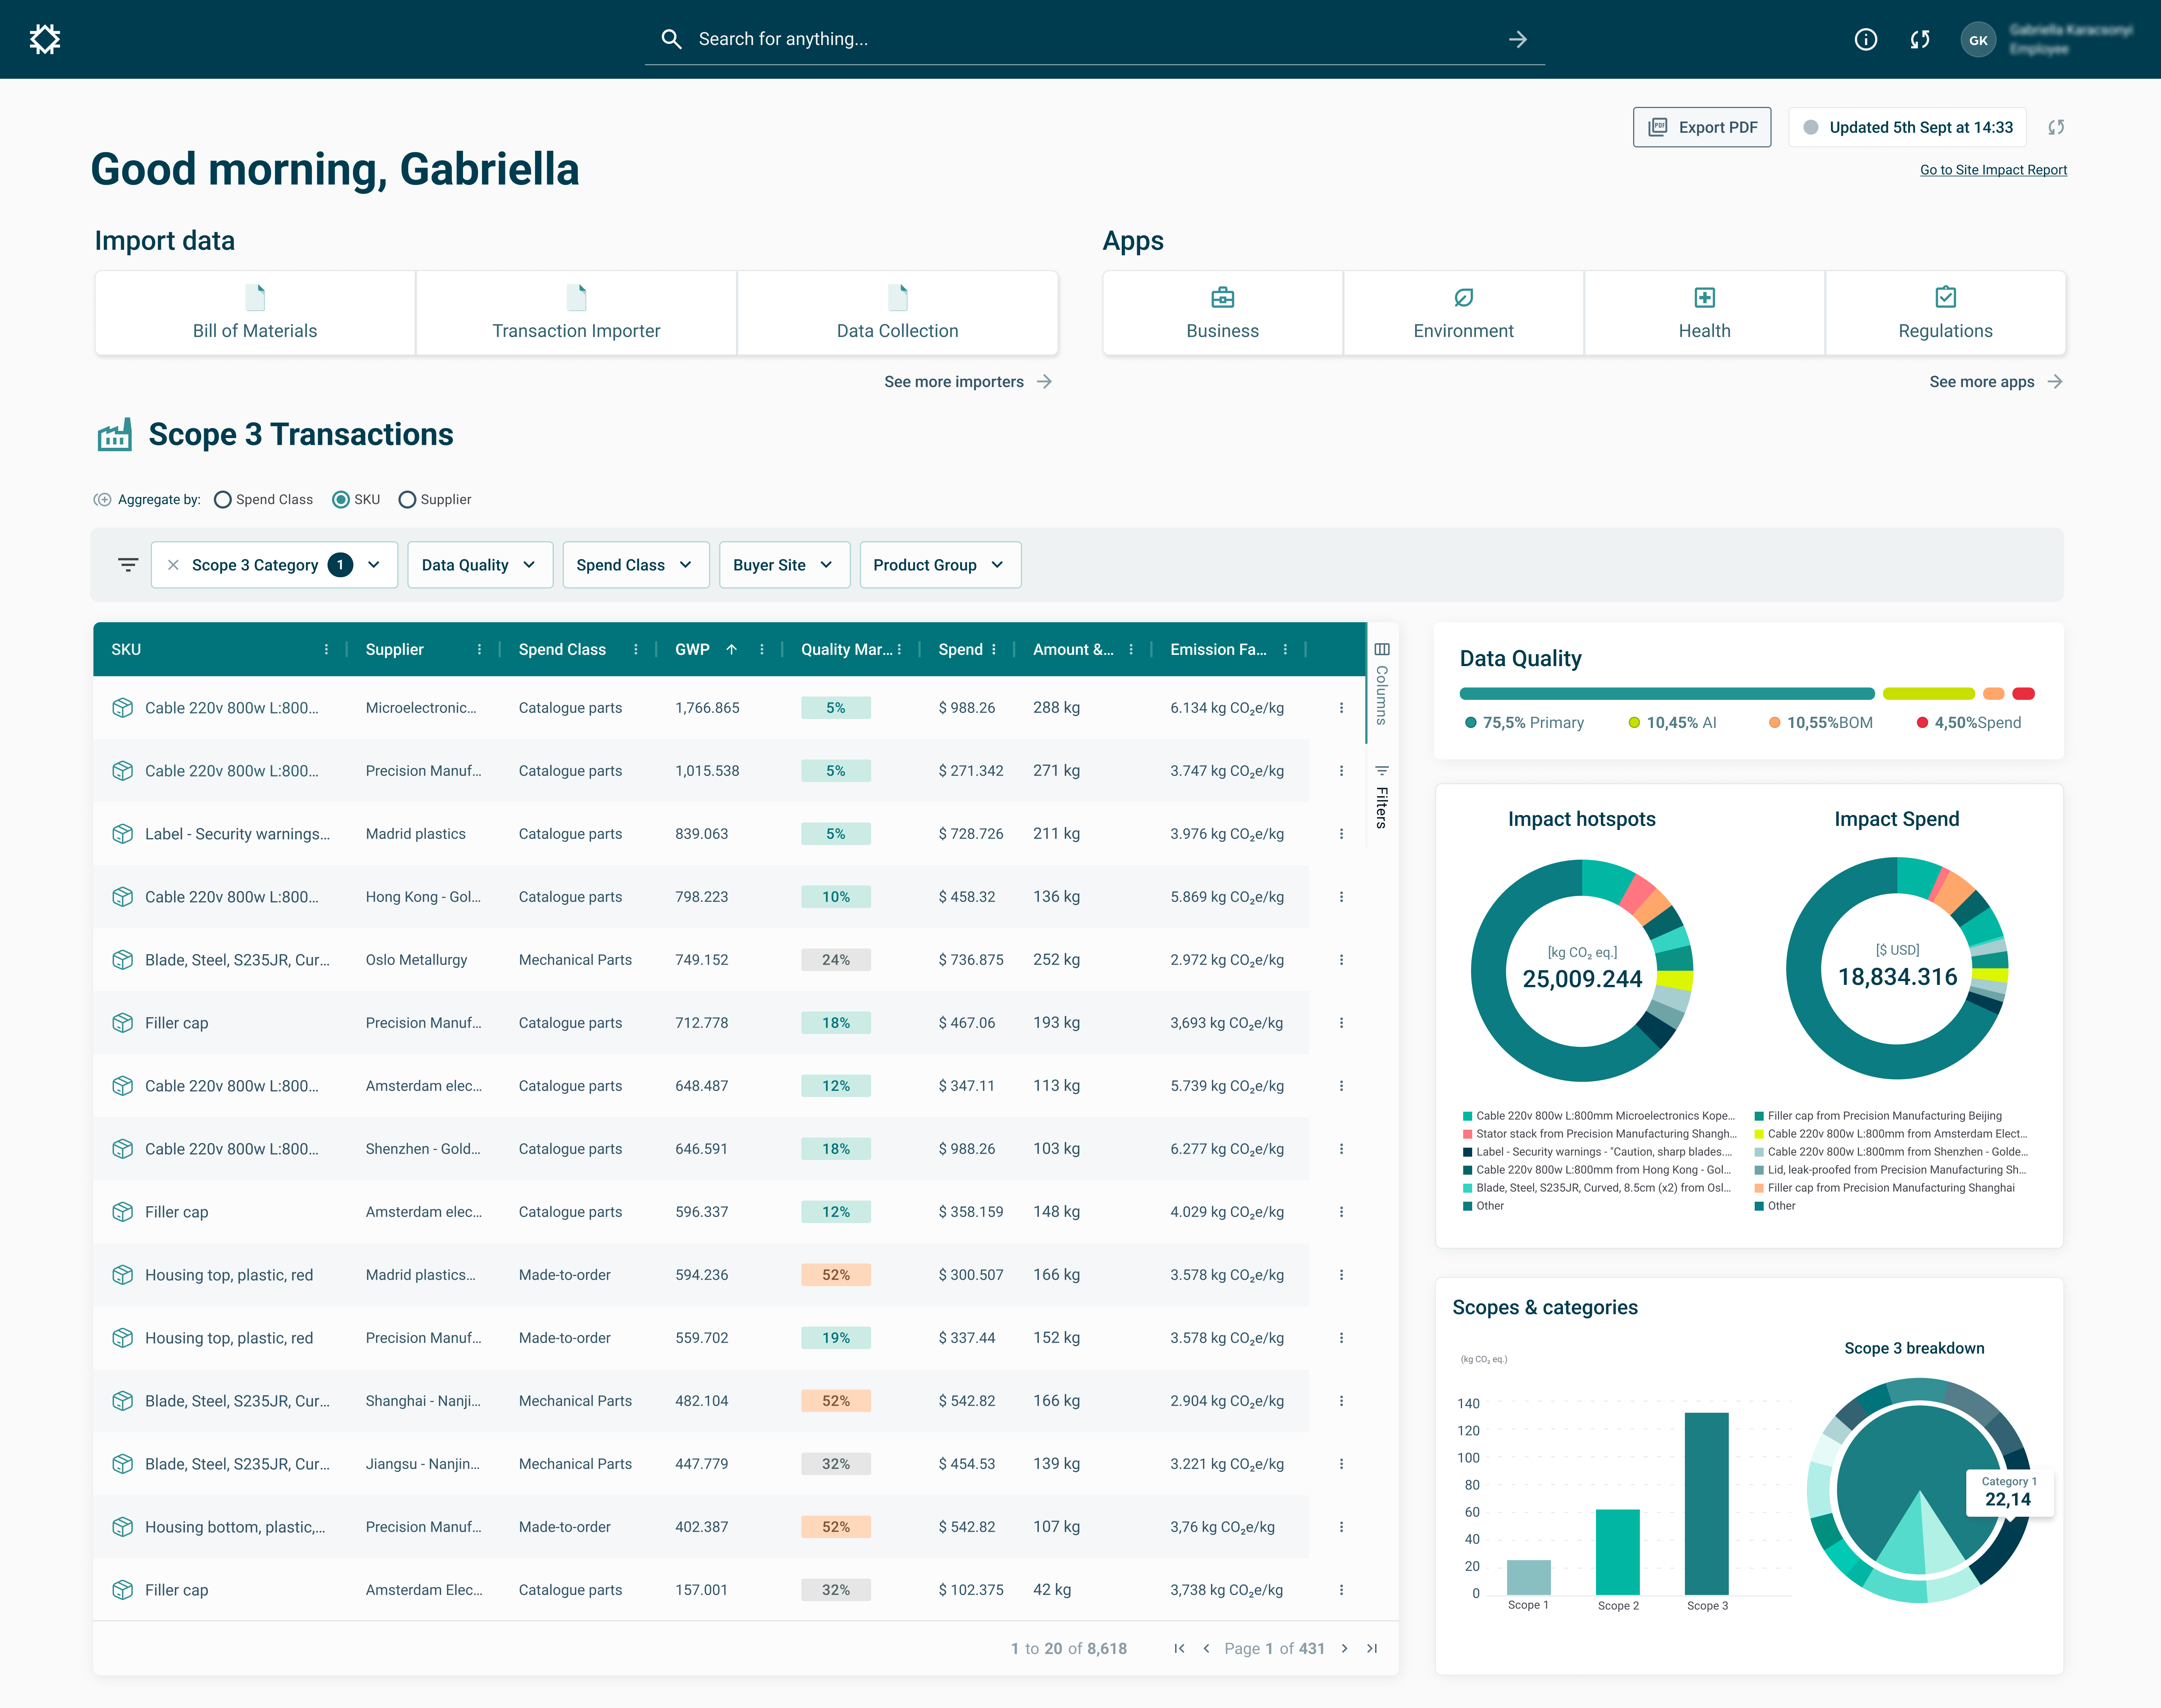
Task: Open the Filters side panel
Action: point(1382,797)
